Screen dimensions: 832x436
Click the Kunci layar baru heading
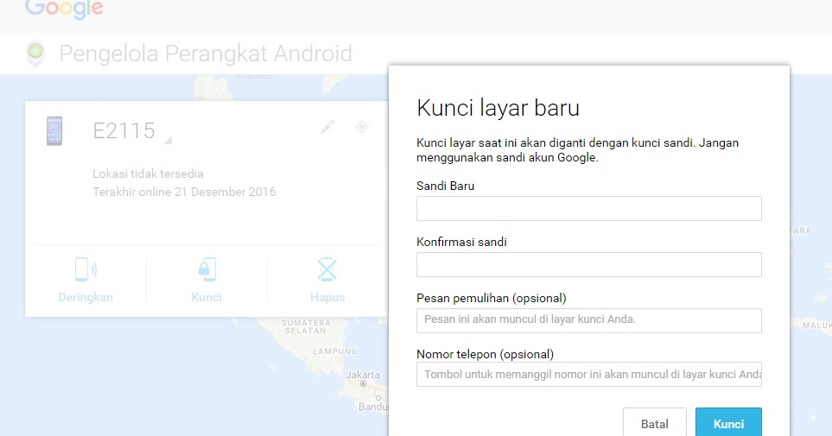498,108
